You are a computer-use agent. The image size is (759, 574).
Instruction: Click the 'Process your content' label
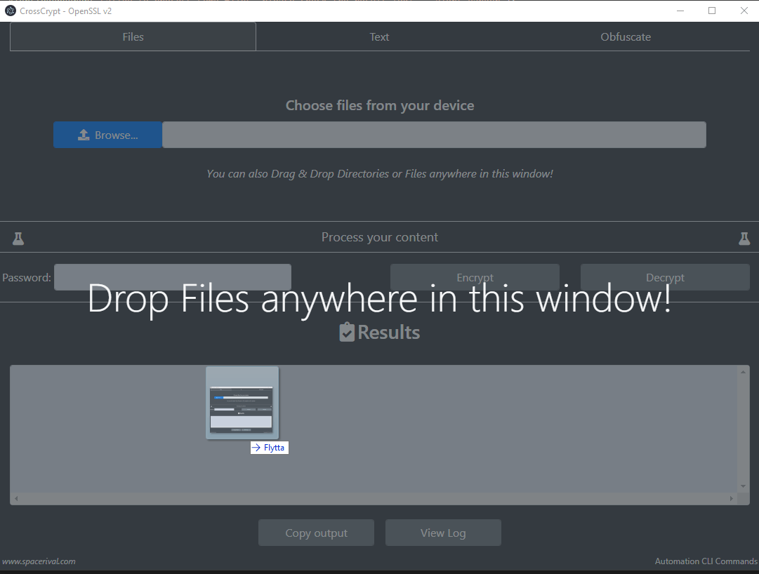coord(379,237)
